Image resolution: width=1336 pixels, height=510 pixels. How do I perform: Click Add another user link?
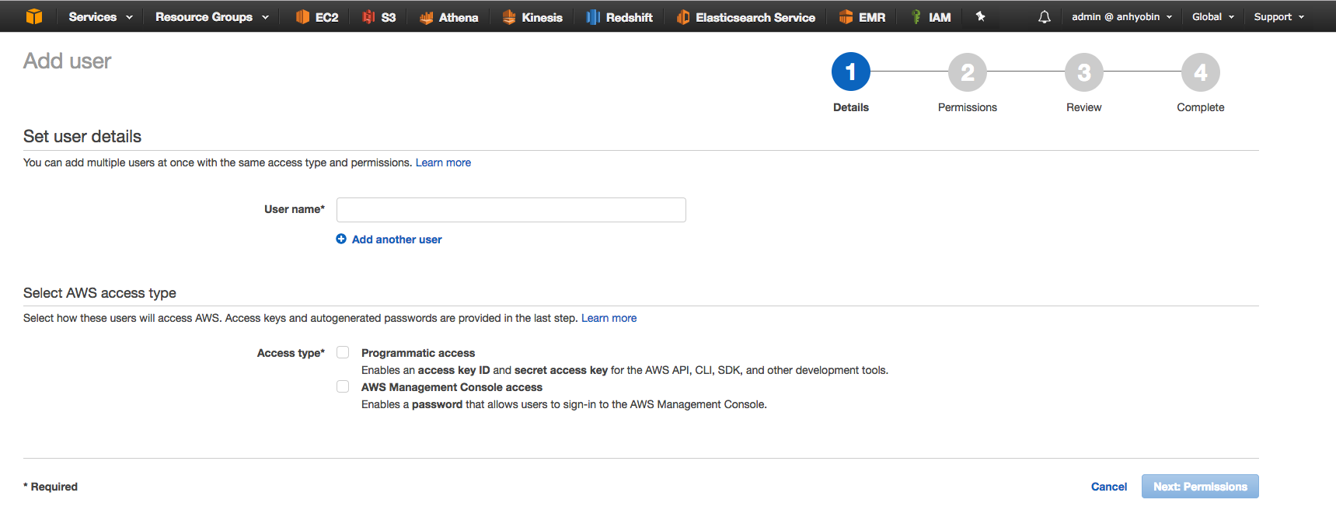click(396, 239)
